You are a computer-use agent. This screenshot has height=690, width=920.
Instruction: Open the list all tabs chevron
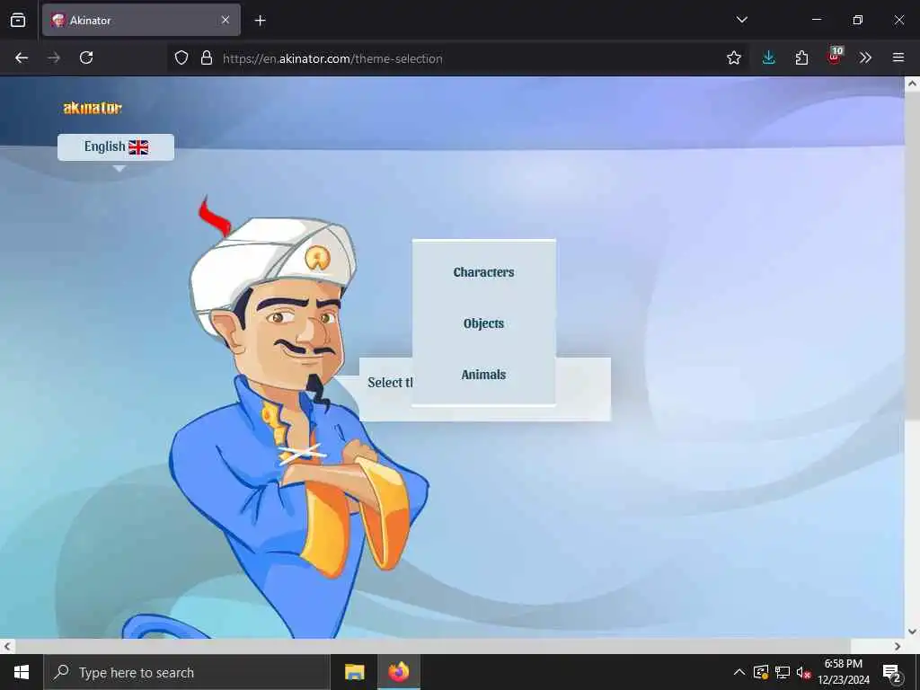(741, 20)
